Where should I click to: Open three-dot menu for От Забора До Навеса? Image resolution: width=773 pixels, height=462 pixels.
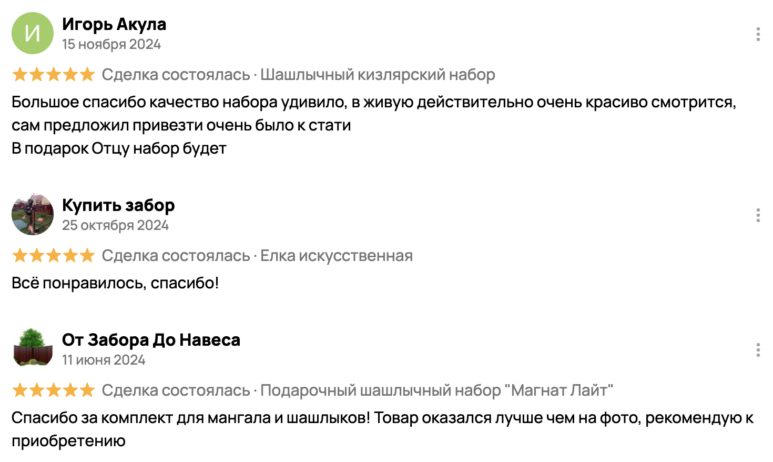(758, 350)
